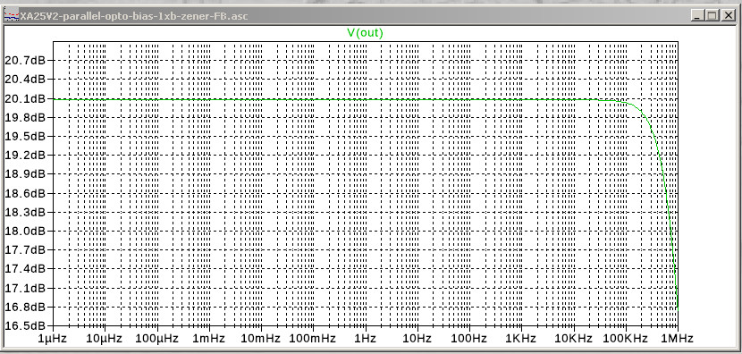
Task: Click the V(out) trace label
Action: pyautogui.click(x=365, y=33)
